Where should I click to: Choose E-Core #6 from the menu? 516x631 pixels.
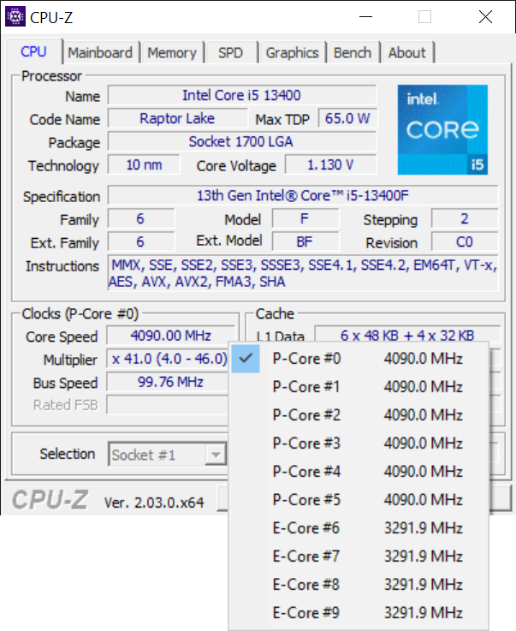(359, 528)
